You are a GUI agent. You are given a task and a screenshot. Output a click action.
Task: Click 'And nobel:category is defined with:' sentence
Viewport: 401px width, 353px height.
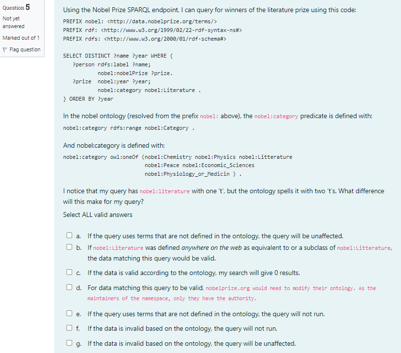[x=114, y=146]
